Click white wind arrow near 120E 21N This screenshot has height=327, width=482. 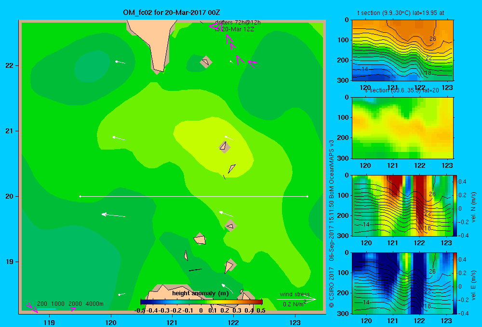[x=119, y=138]
